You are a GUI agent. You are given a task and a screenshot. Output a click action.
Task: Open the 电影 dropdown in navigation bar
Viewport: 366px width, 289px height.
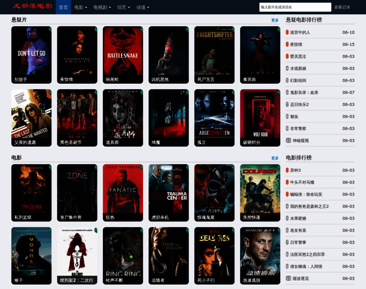(x=80, y=7)
